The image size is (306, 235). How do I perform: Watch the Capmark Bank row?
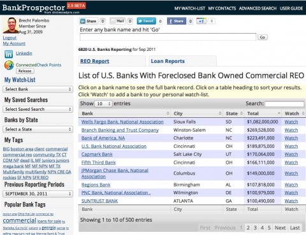coord(291,154)
